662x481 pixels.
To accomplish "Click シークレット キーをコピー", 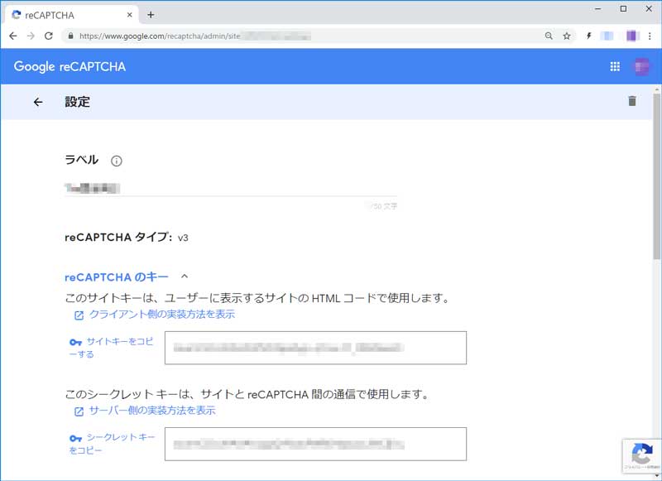I will (113, 444).
